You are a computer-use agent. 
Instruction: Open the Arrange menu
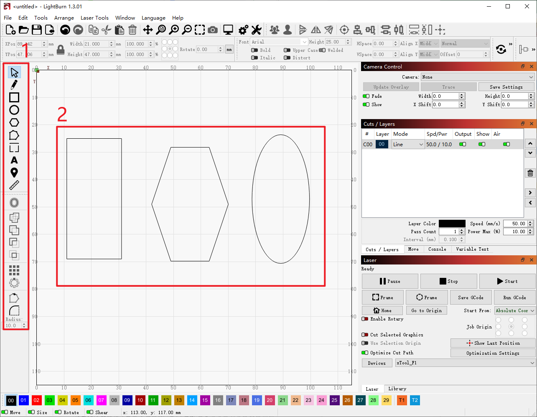[64, 18]
